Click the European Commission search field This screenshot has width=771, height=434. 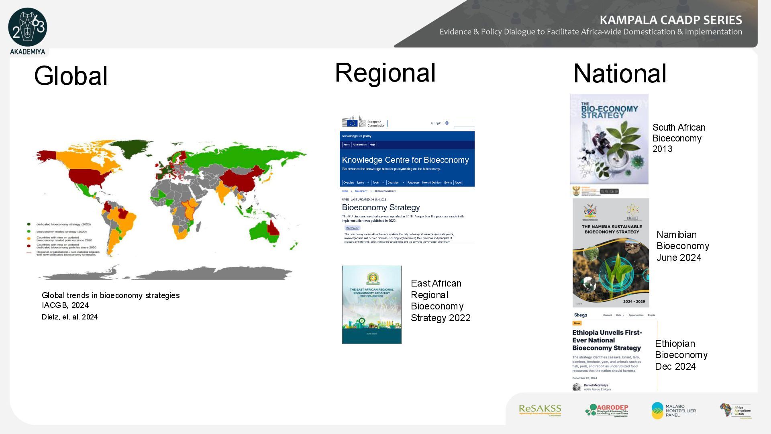464,123
